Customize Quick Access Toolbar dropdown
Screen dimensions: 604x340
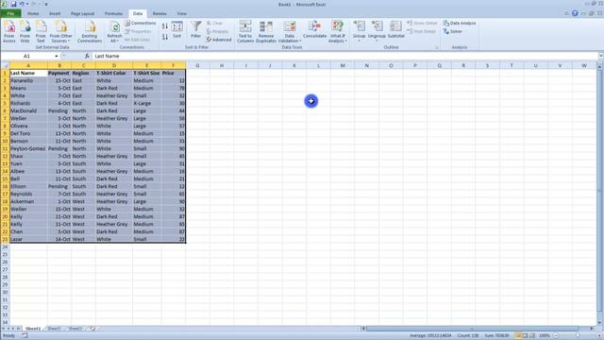(46, 4)
